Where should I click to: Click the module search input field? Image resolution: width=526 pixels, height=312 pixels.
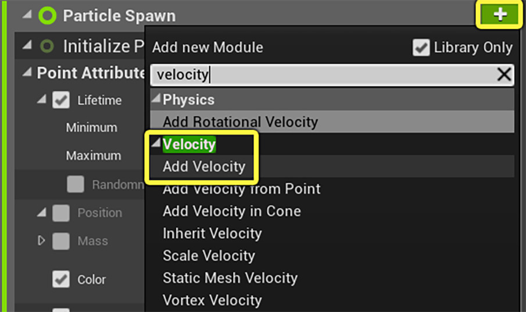(320, 75)
